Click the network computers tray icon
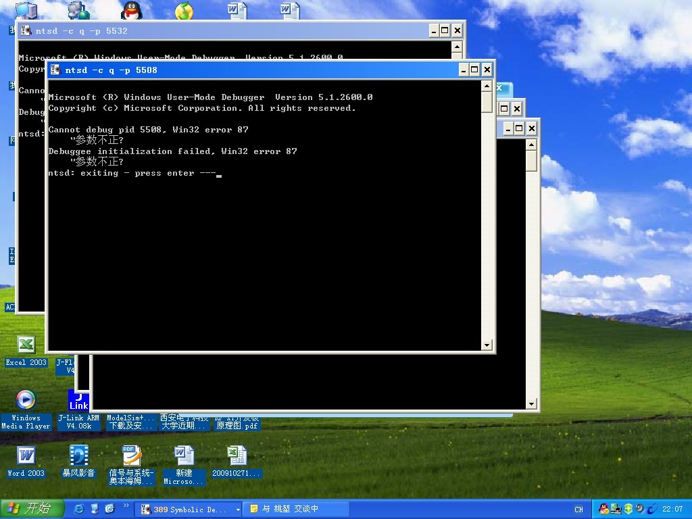This screenshot has height=519, width=692. (x=616, y=509)
